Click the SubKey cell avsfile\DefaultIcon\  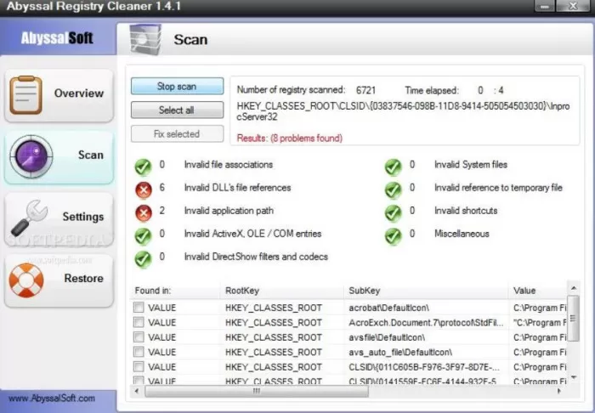(x=387, y=337)
